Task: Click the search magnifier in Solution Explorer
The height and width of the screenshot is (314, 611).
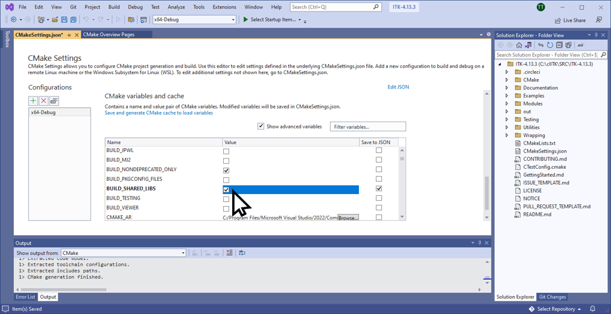Action: 603,55
